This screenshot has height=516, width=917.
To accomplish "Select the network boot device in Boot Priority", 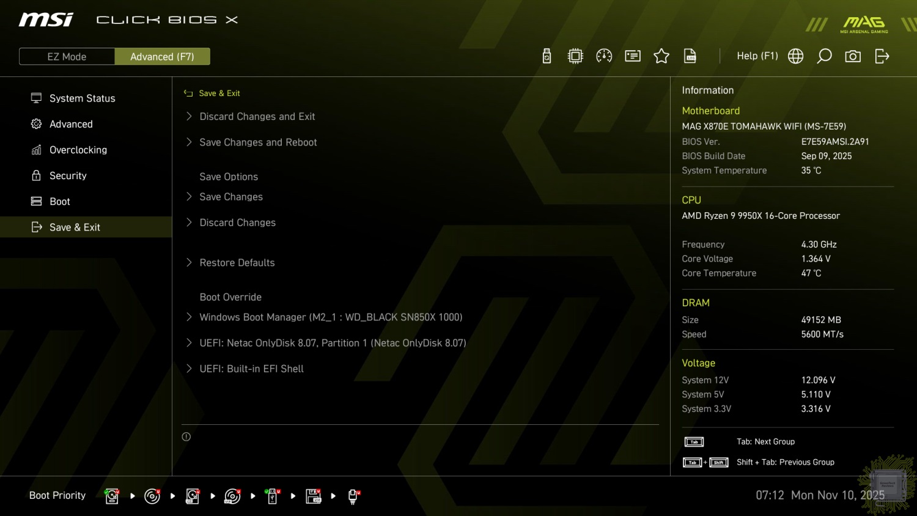I will click(x=353, y=496).
